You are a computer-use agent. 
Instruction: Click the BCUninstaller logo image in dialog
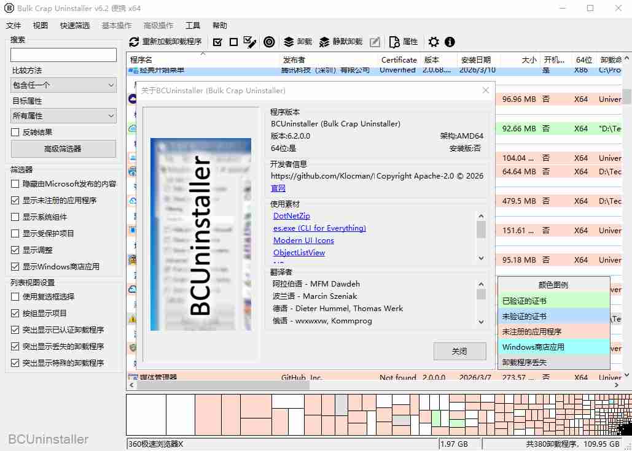(x=201, y=234)
